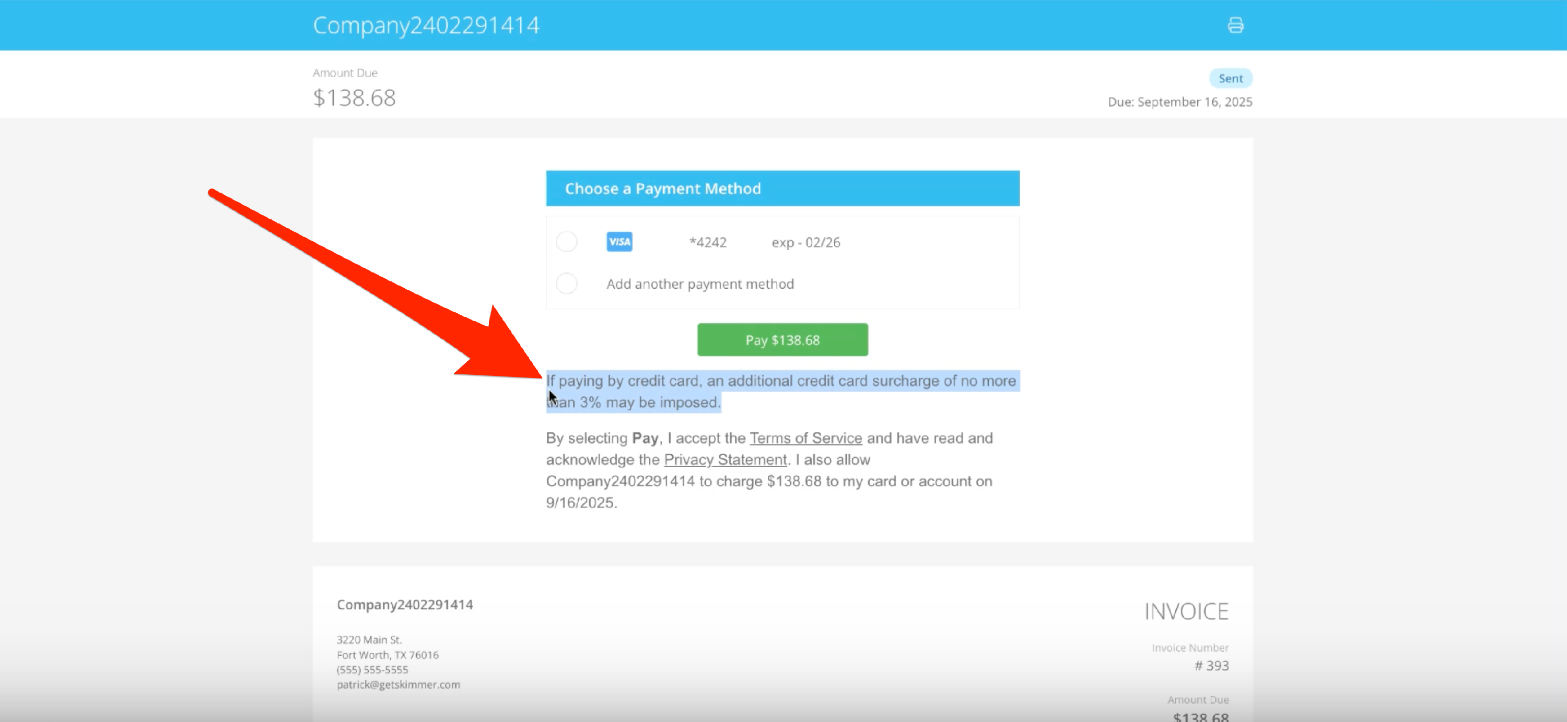Click the Sent status badge
The width and height of the screenshot is (1567, 722).
(1230, 78)
